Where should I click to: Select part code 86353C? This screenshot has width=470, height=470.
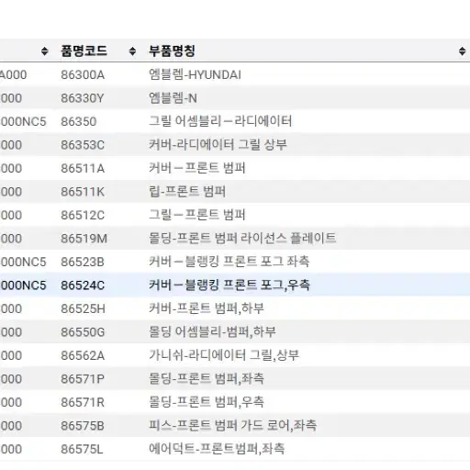click(x=83, y=145)
